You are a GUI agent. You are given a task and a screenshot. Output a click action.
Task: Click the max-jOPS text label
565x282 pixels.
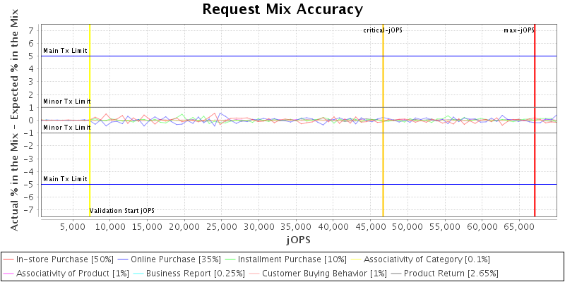point(518,30)
